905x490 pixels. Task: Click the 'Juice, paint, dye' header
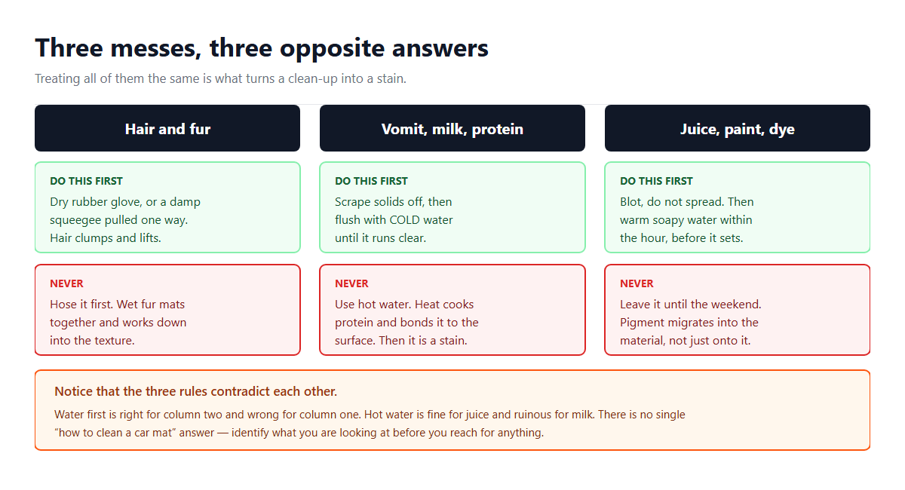[738, 128]
